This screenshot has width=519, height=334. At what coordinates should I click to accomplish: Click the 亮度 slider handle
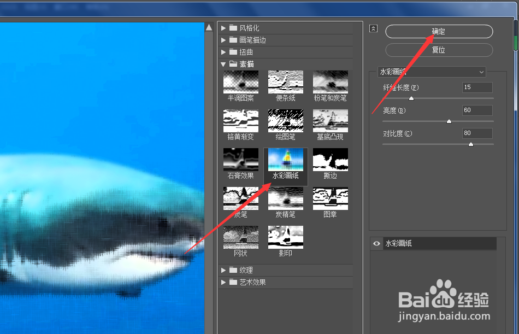click(449, 121)
